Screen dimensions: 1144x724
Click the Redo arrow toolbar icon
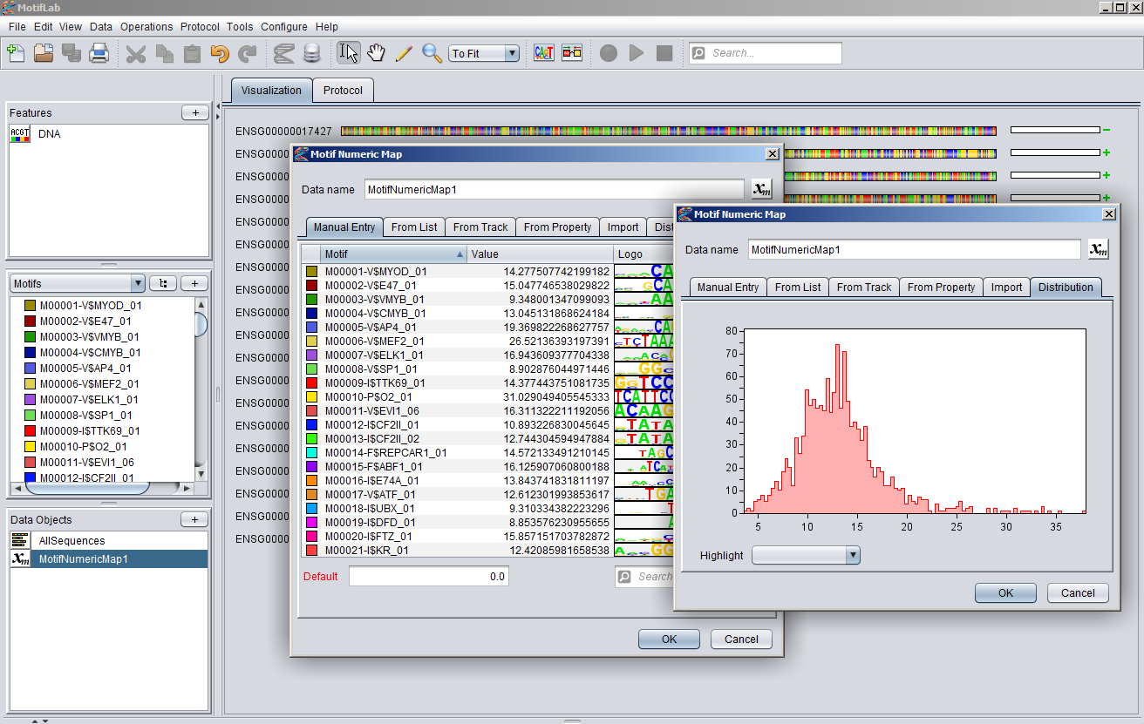pos(248,53)
